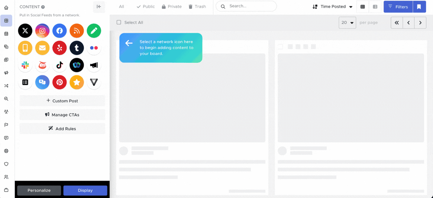
Task: Select the Facebook network icon
Action: coord(59,31)
